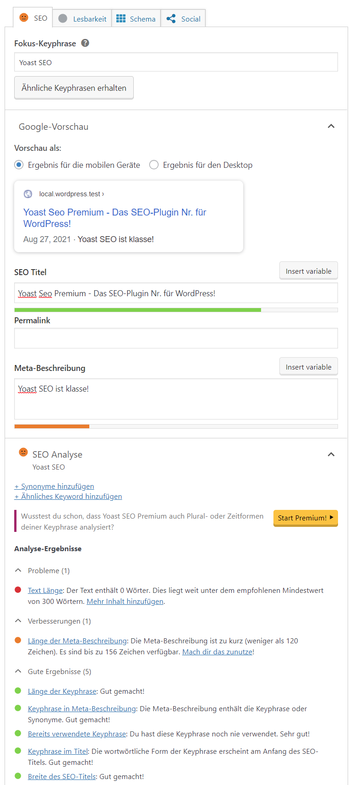
Task: Click the orange bullet beside Länge der Meta-Beschreibung
Action: point(18,641)
